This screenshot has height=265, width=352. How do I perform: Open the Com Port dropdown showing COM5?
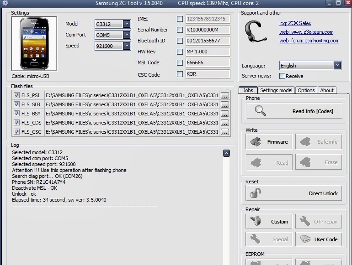[127, 35]
